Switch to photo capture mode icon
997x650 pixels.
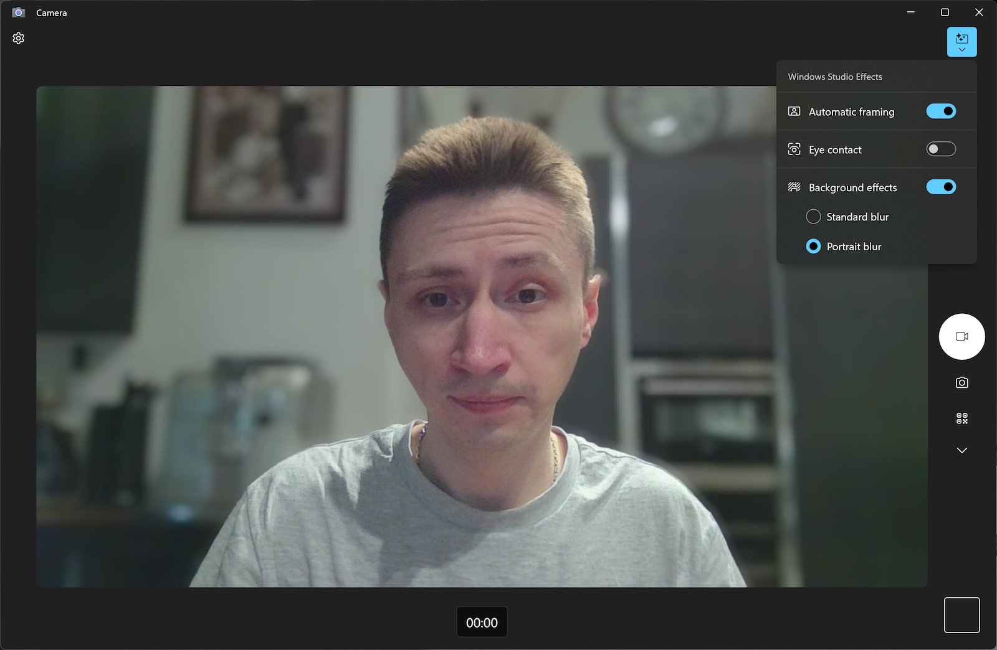tap(961, 382)
